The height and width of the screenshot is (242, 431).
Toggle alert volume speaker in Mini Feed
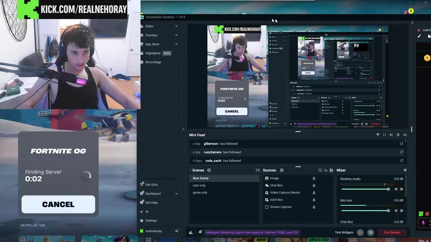click(405, 135)
